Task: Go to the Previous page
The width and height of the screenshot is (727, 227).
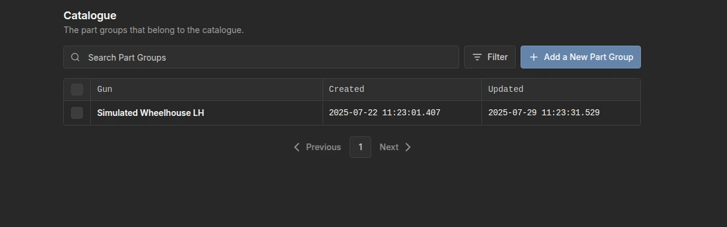Action: tap(317, 147)
